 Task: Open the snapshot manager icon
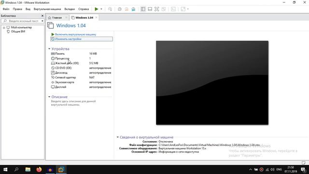[x=133, y=9]
